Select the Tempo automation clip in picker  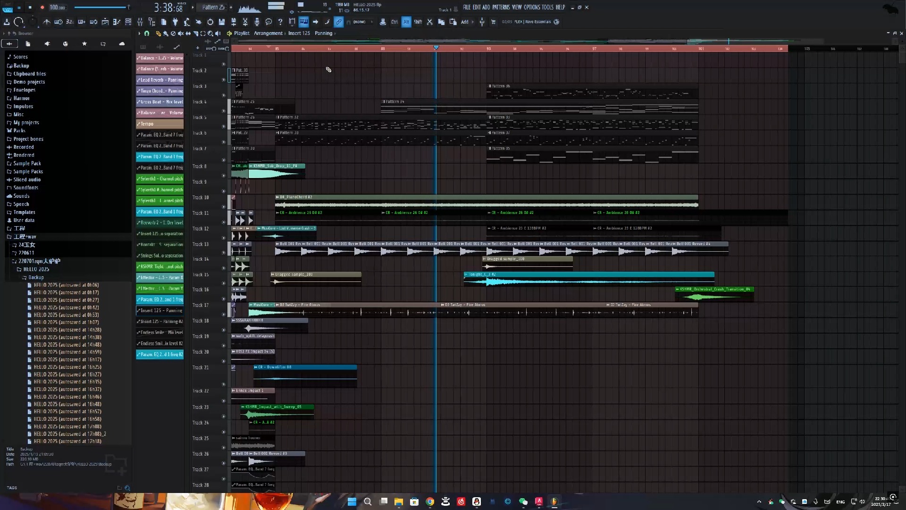pos(159,124)
